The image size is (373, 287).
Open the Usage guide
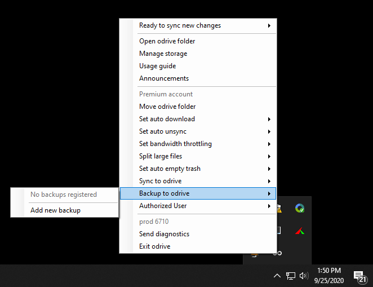coord(157,66)
